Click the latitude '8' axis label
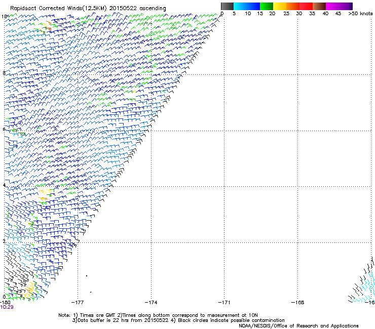This screenshot has height=329, width=375. click(x=4, y=73)
